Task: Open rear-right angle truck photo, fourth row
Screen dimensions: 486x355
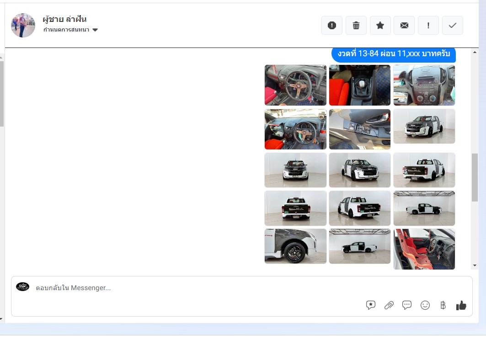Action: click(360, 208)
